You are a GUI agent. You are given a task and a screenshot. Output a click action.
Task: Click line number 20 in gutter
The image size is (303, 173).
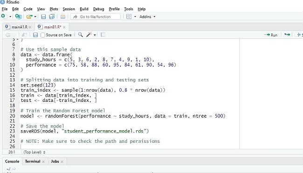(x=13, y=116)
